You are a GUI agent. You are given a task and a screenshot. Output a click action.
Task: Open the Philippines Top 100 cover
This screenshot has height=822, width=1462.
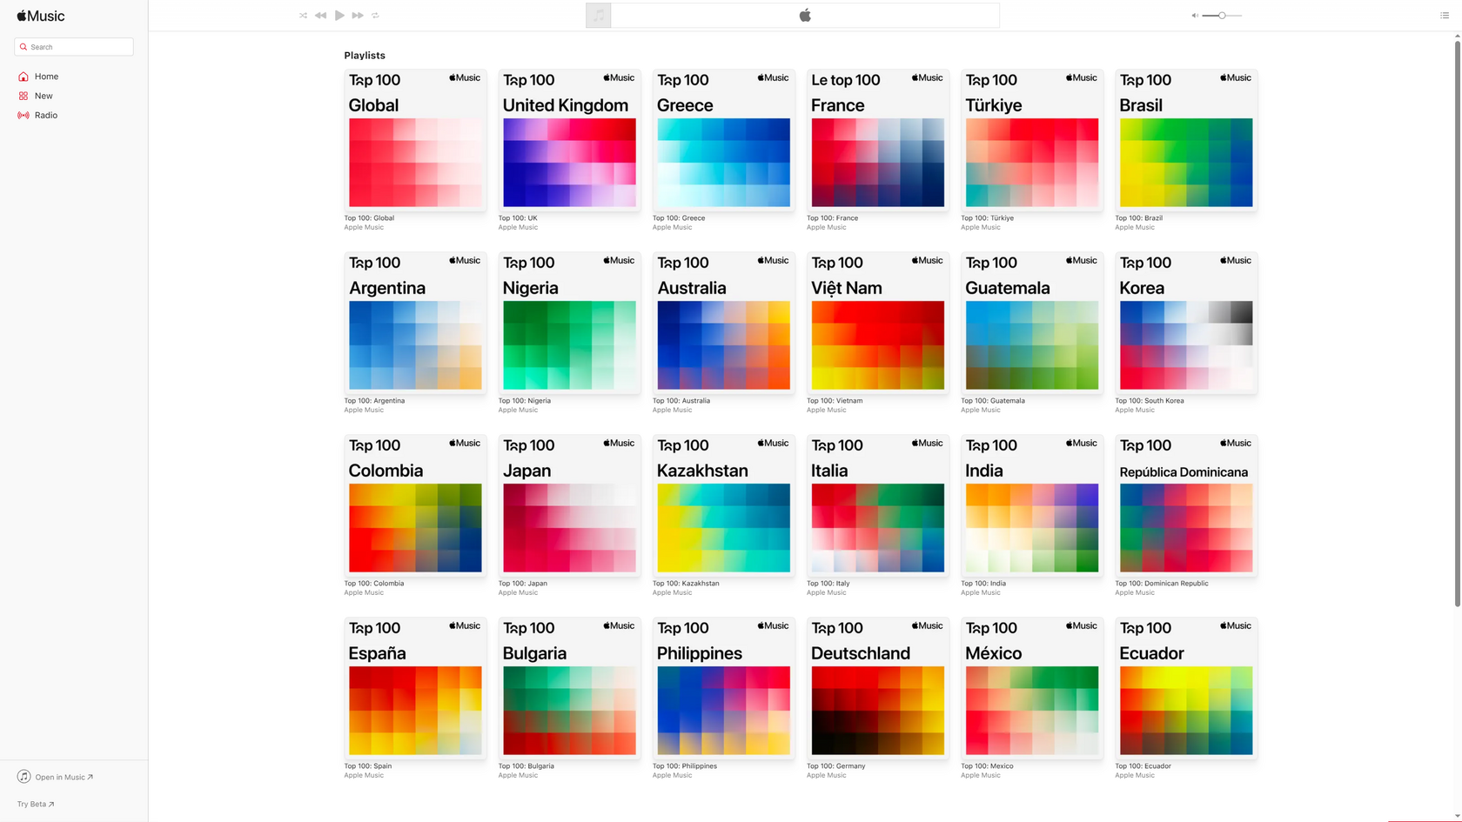(724, 688)
